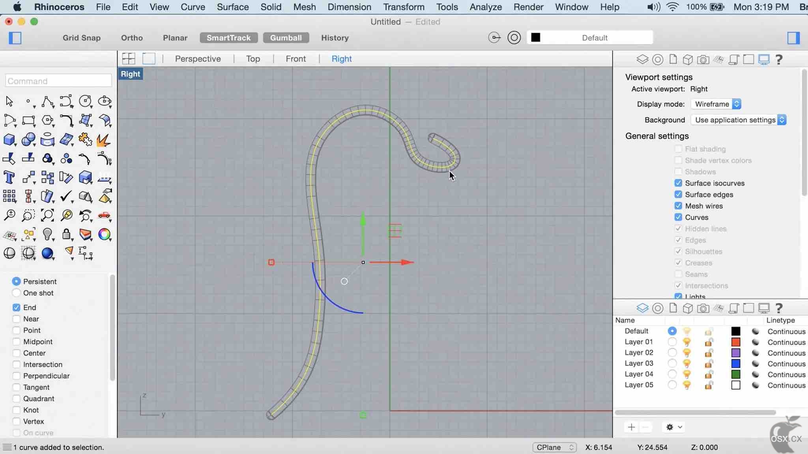Click the four-viewport layout button
The image size is (808, 454).
tap(129, 59)
